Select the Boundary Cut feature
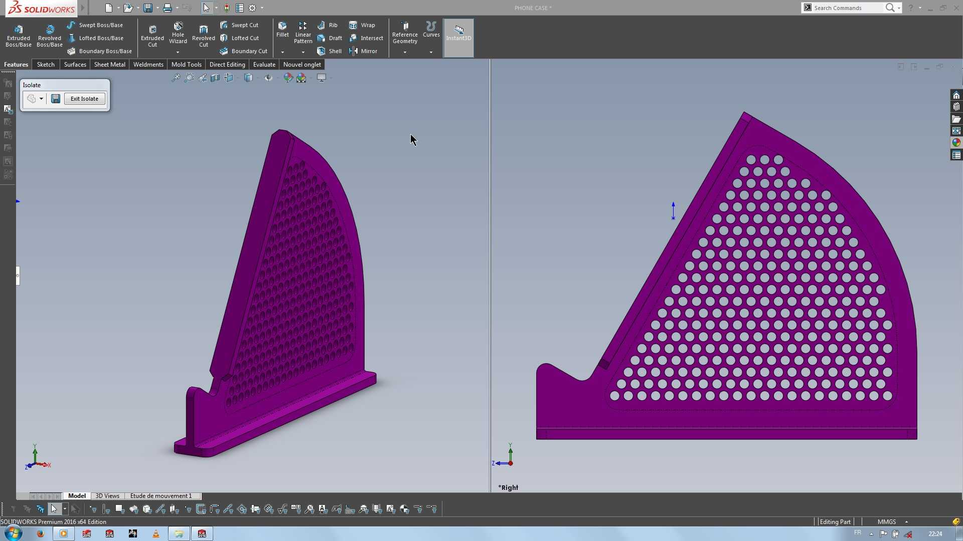 [243, 51]
